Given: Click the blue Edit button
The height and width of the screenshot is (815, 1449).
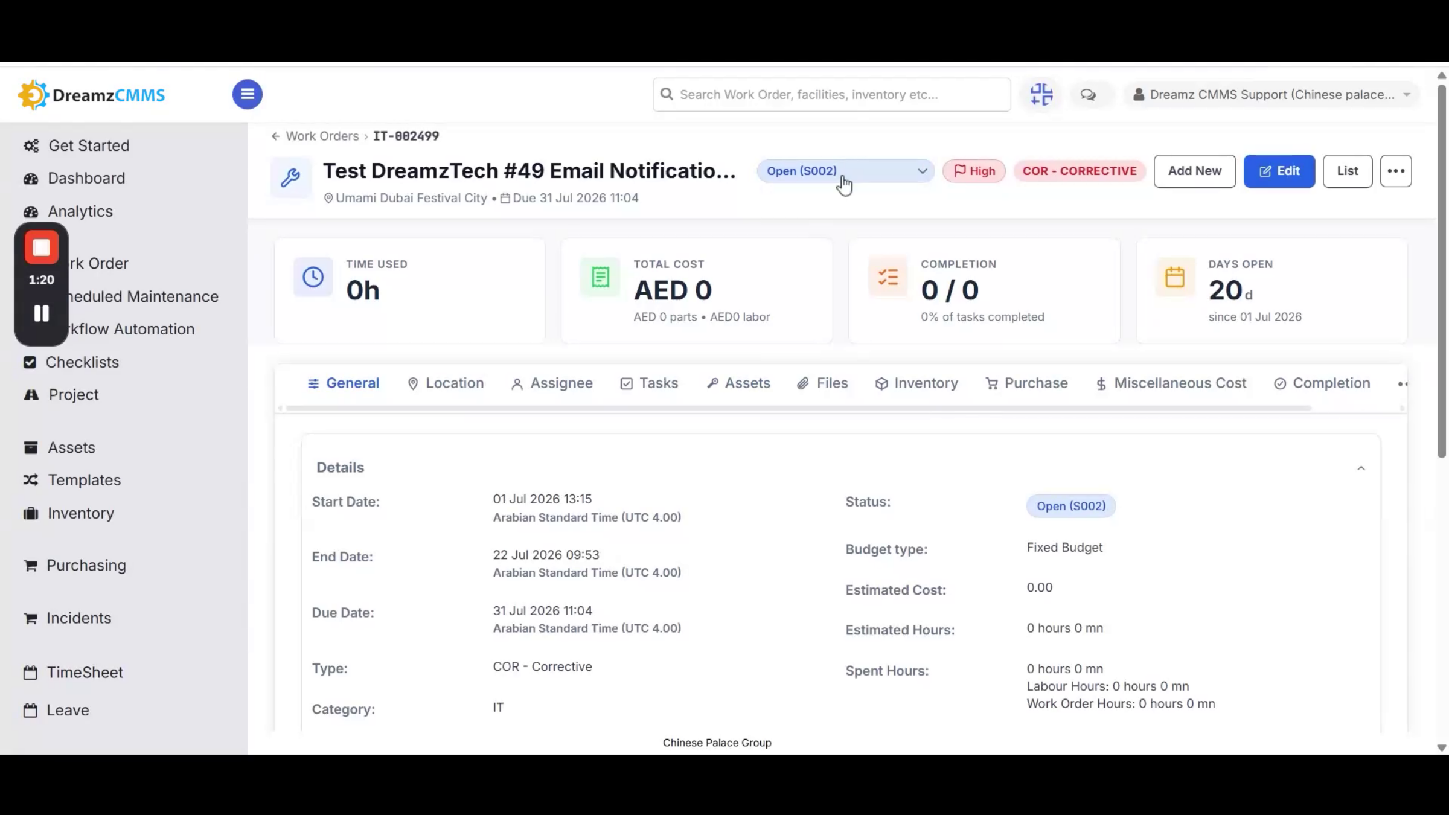Looking at the screenshot, I should pyautogui.click(x=1279, y=171).
